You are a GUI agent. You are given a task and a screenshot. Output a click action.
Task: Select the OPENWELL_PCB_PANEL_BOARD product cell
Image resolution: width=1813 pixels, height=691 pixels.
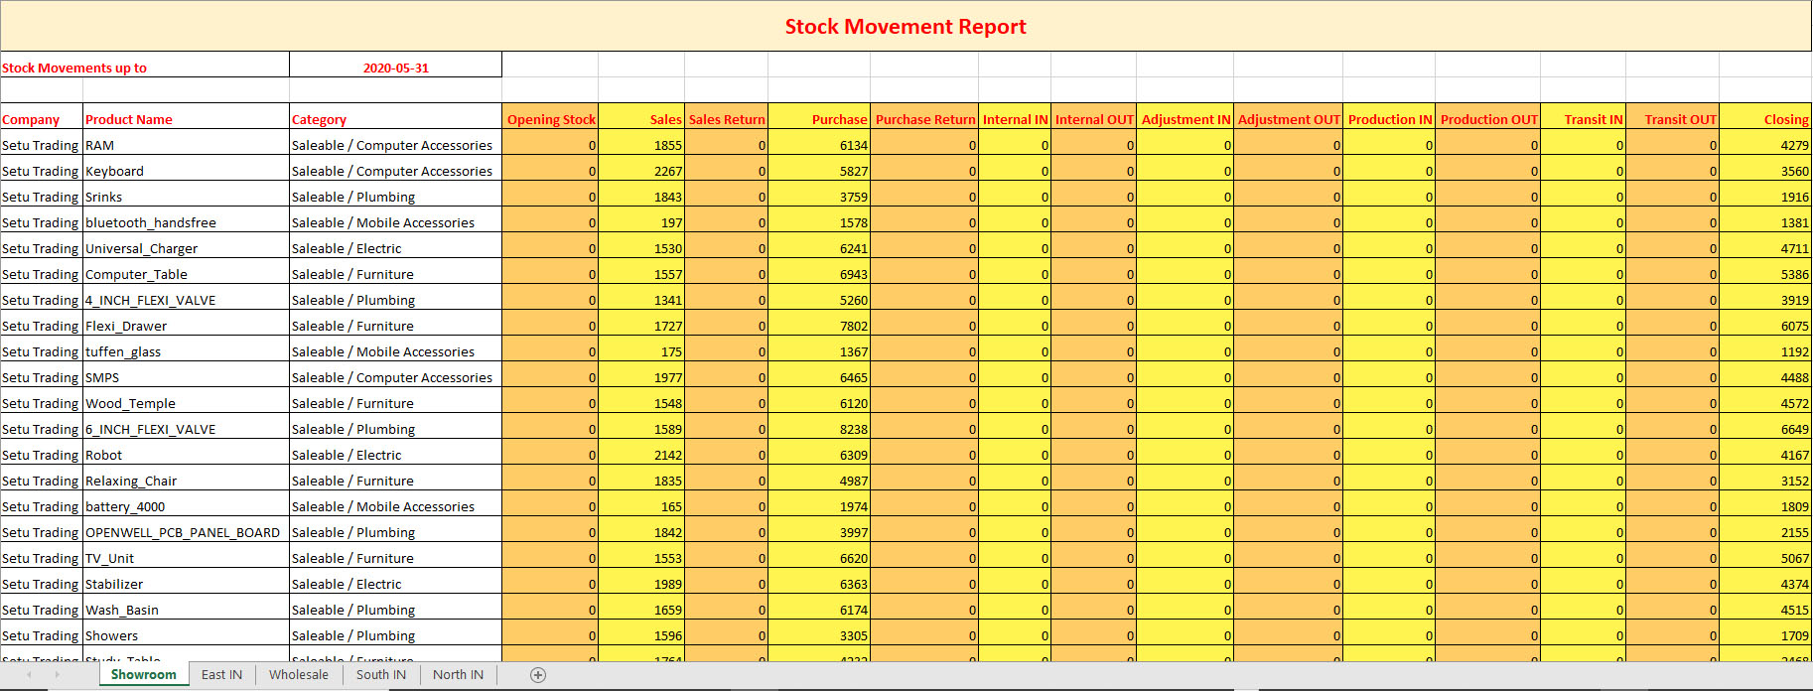click(186, 529)
